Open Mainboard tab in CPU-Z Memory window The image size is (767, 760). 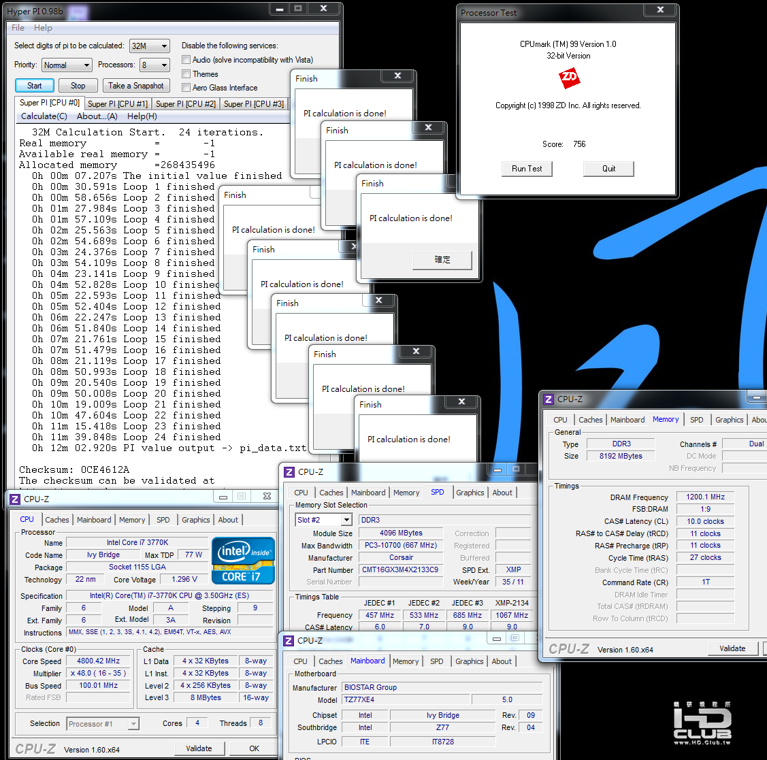click(627, 420)
